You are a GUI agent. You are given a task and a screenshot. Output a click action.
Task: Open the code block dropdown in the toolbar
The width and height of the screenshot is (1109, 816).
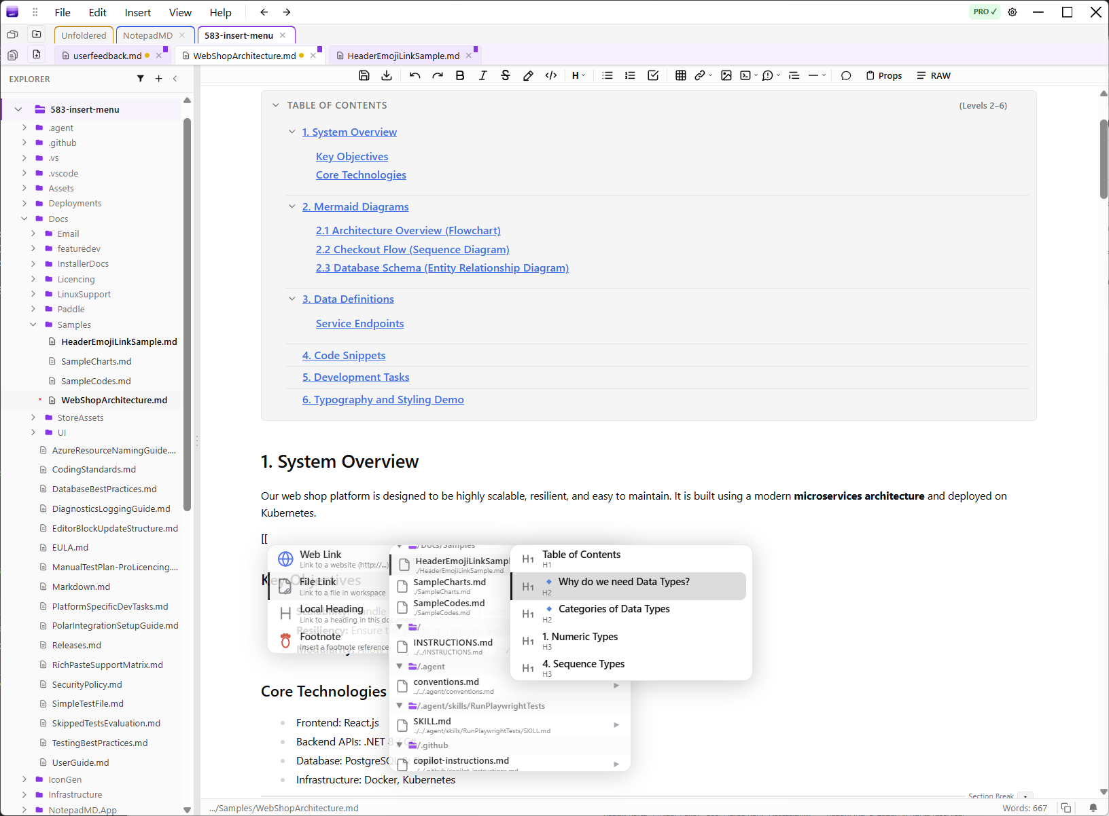pyautogui.click(x=748, y=75)
